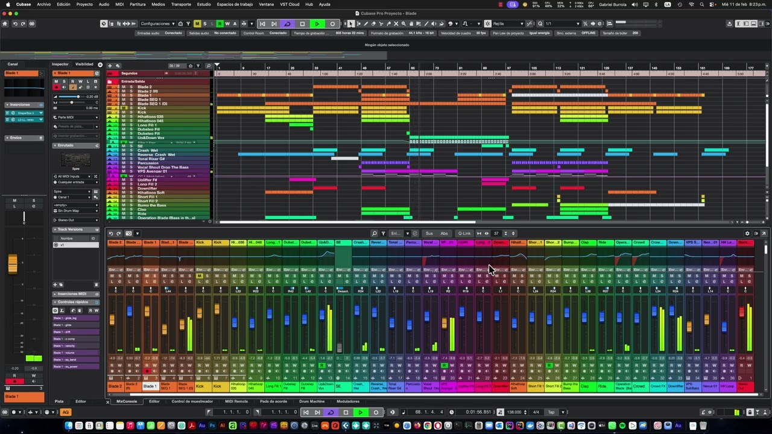Image resolution: width=772 pixels, height=434 pixels.
Task: Mute the Kick channel in MixConsole
Action: (x=199, y=276)
